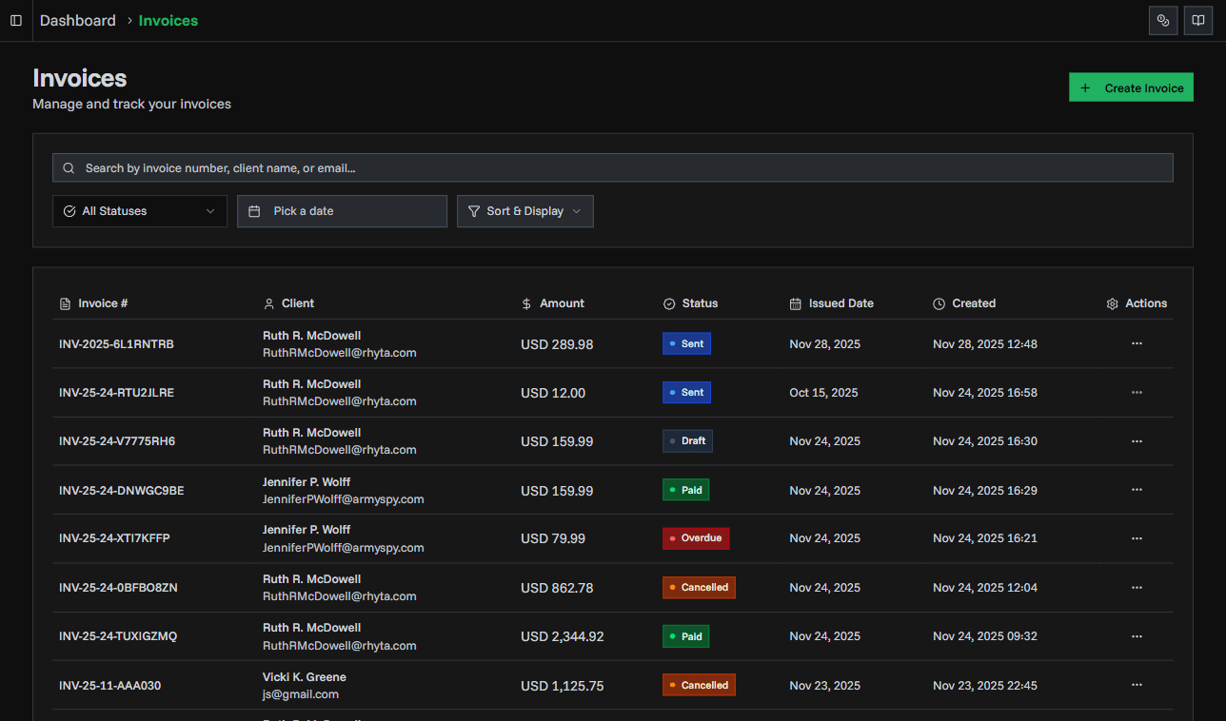Open actions menu for INV-25-11-AAA030
This screenshot has height=721, width=1226.
click(1137, 684)
